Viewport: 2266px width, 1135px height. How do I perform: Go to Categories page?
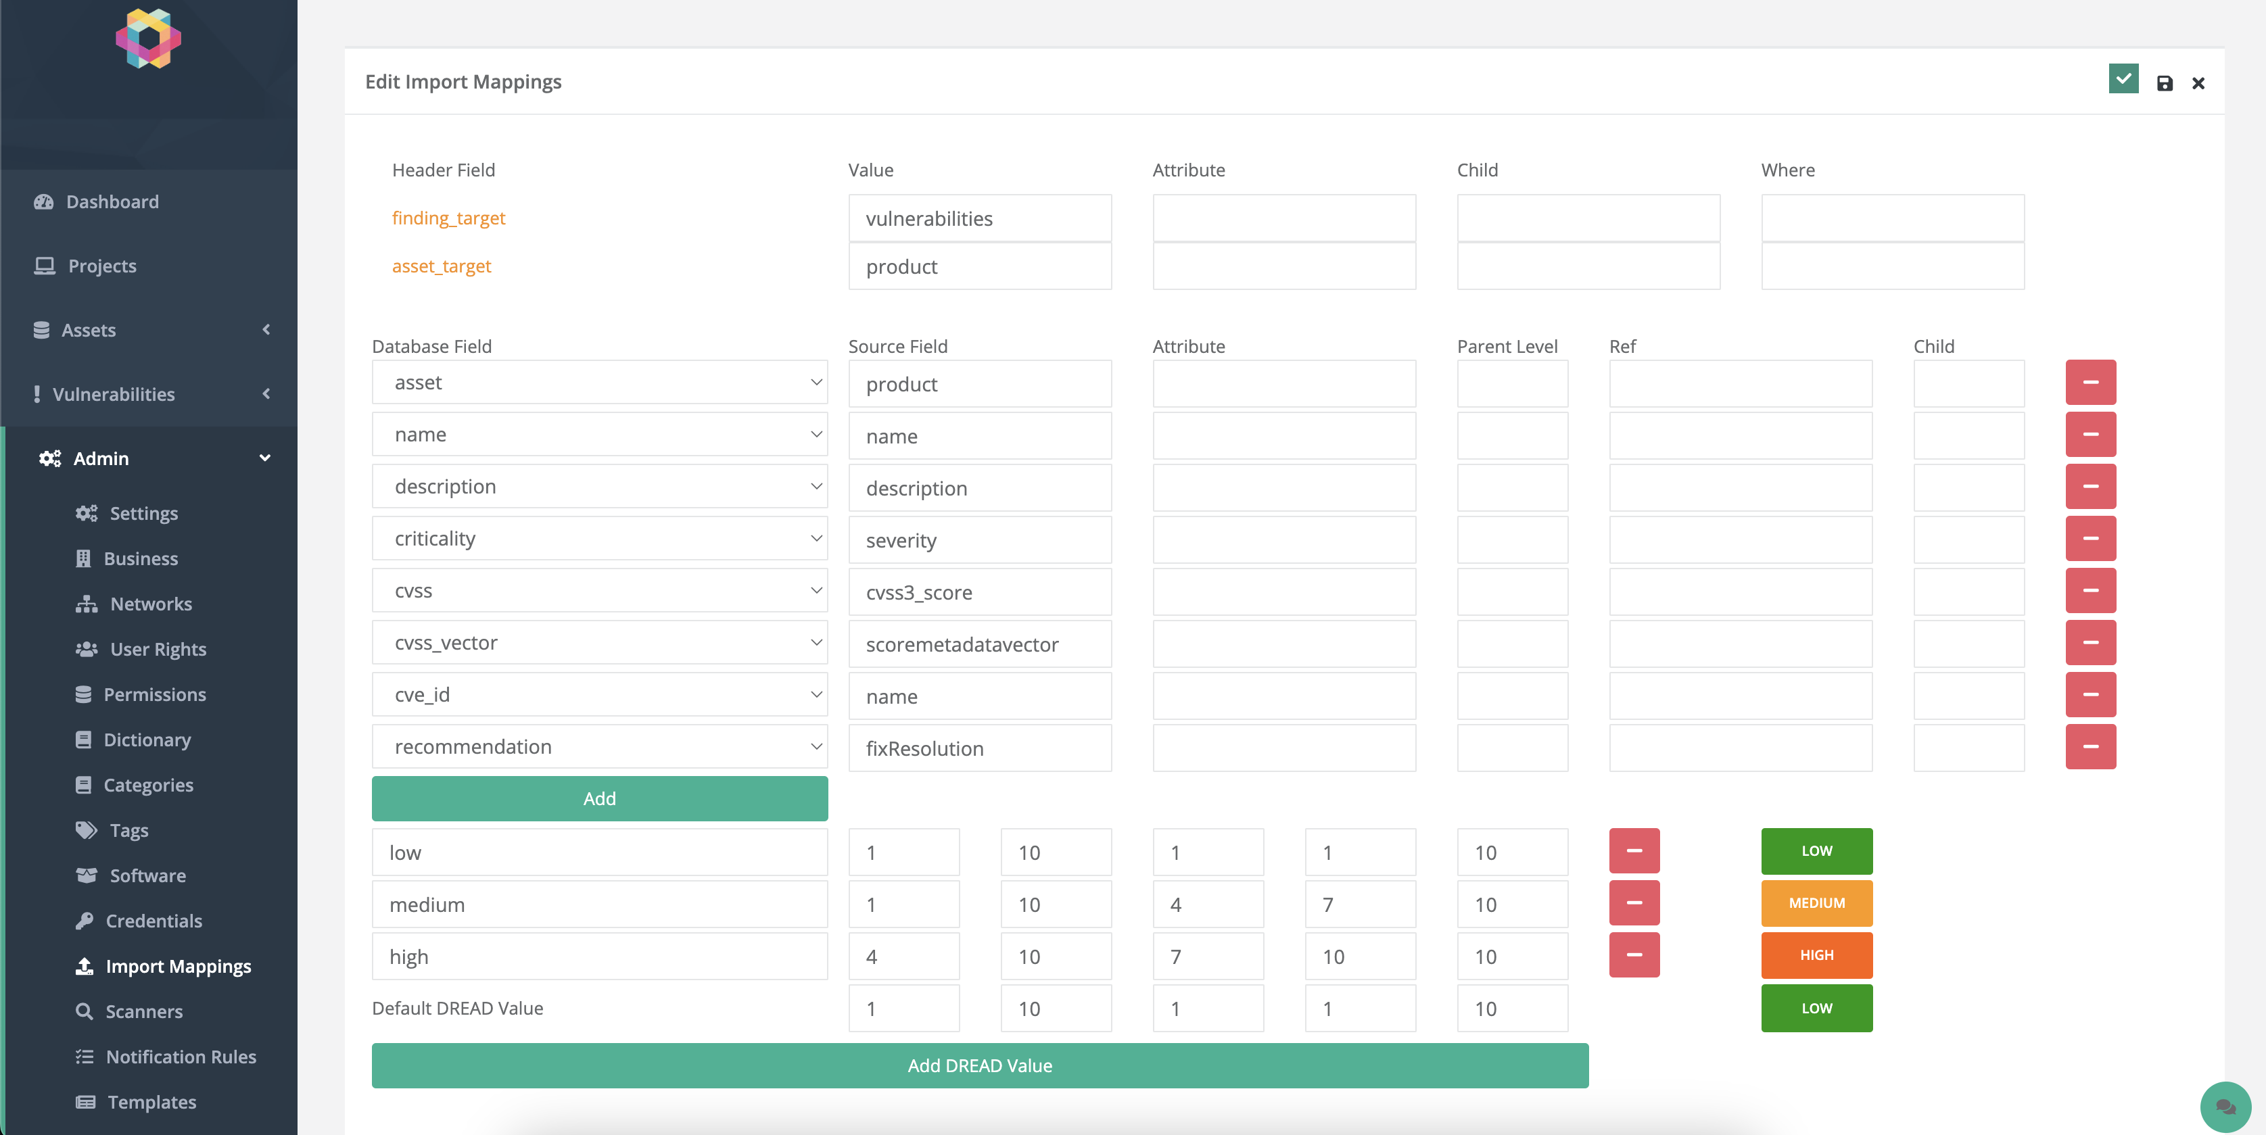pos(134,785)
